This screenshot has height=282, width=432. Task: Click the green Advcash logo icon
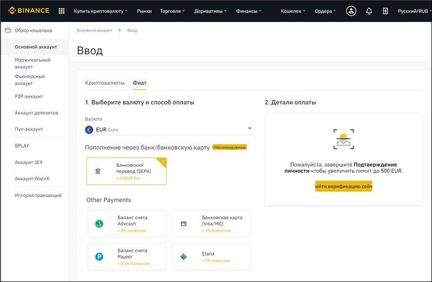(99, 224)
